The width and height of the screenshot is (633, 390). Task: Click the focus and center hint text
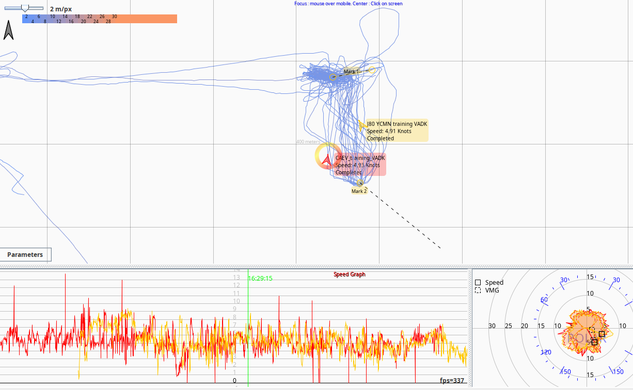tap(349, 4)
